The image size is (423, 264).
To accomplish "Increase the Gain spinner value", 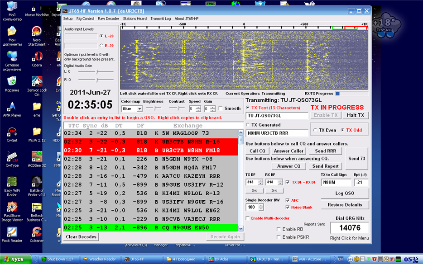I will 213,107.
